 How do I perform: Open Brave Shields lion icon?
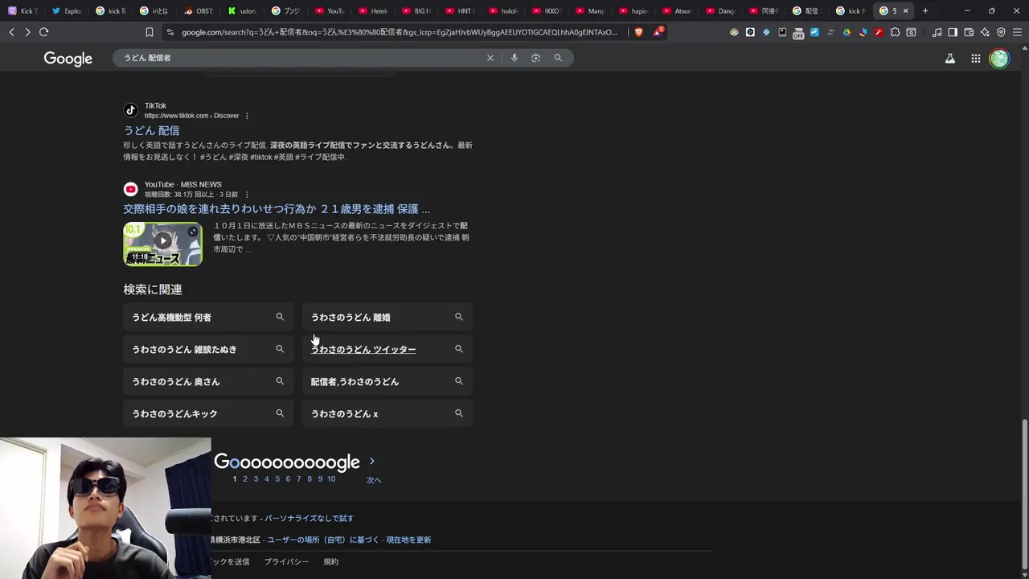tap(639, 32)
